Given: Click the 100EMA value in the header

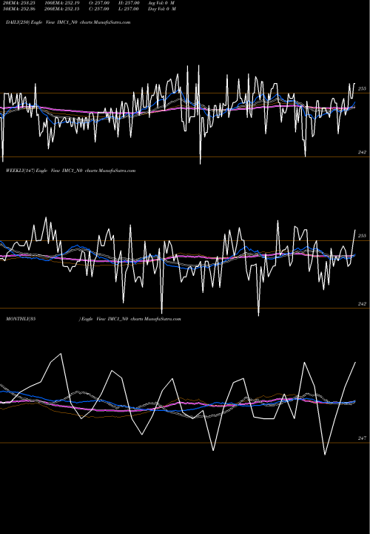Looking at the screenshot, I should tap(62, 3).
